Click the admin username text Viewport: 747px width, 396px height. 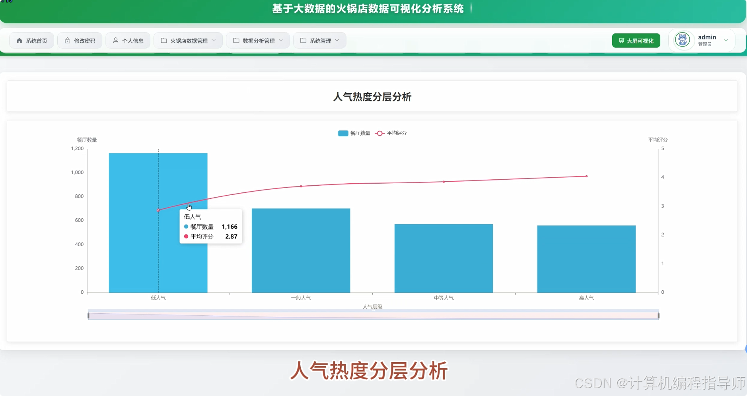[707, 37]
